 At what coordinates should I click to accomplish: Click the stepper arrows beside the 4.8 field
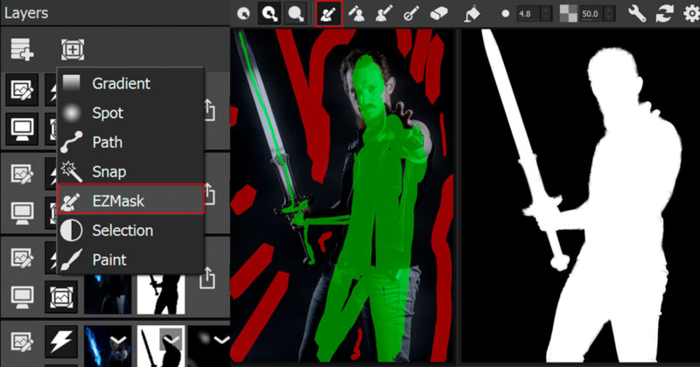click(x=546, y=14)
